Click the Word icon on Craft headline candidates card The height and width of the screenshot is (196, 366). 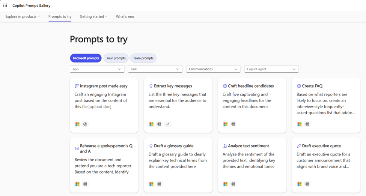[x=233, y=124]
